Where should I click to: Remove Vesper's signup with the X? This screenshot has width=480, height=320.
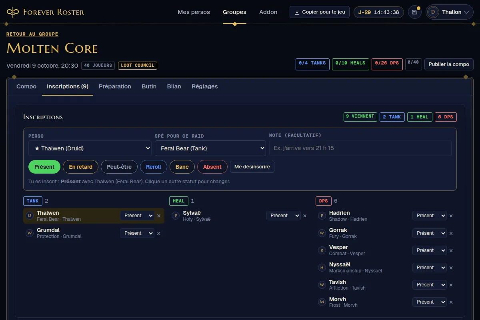coord(451,250)
